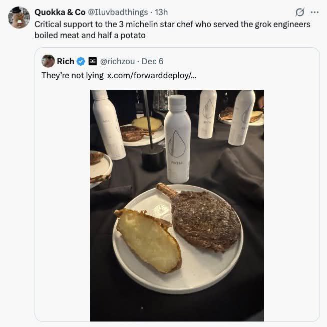Viewport: 327px width, 327px height.
Task: Open the 13h timestamp link
Action: [x=161, y=12]
